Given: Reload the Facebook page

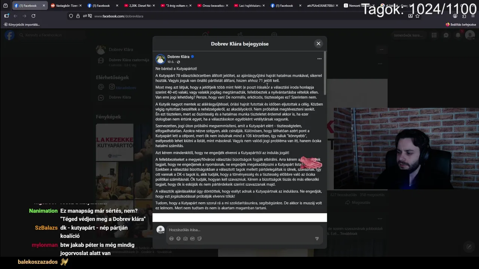Looking at the screenshot, I should [x=33, y=16].
